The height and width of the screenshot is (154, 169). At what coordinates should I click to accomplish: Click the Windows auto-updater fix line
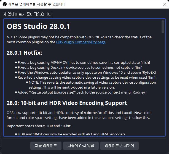[x=87, y=73]
